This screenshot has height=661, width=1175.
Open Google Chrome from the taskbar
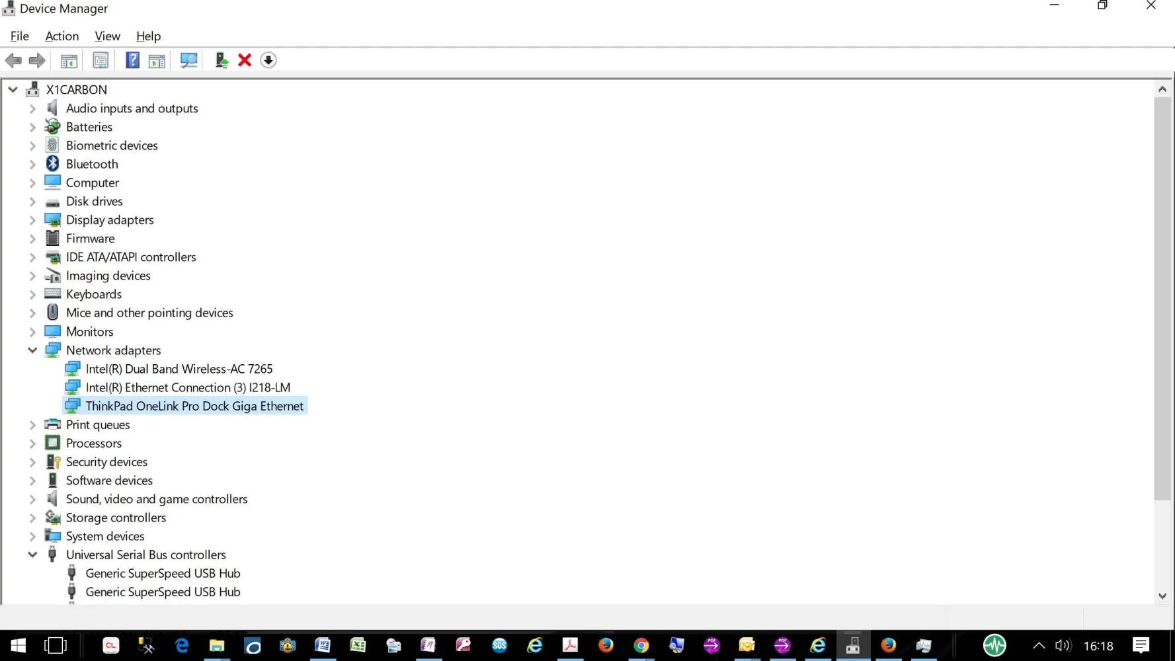point(641,645)
